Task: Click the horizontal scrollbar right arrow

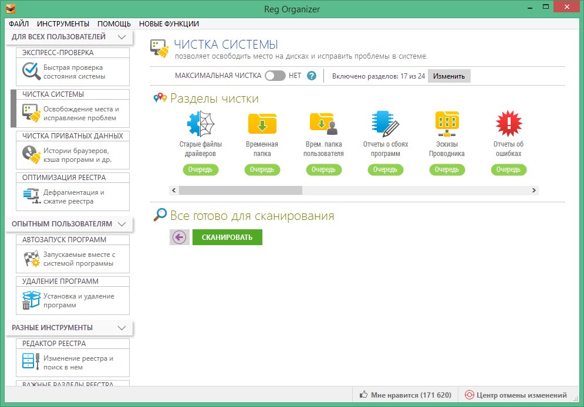Action: [x=534, y=191]
